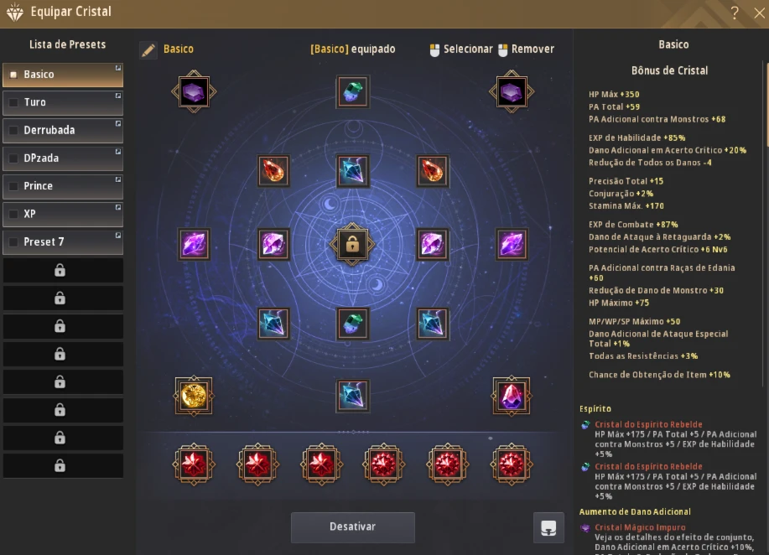Click the first locked preset slot
The width and height of the screenshot is (769, 555).
click(x=63, y=270)
